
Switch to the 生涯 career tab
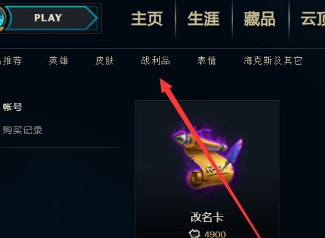[x=204, y=19]
